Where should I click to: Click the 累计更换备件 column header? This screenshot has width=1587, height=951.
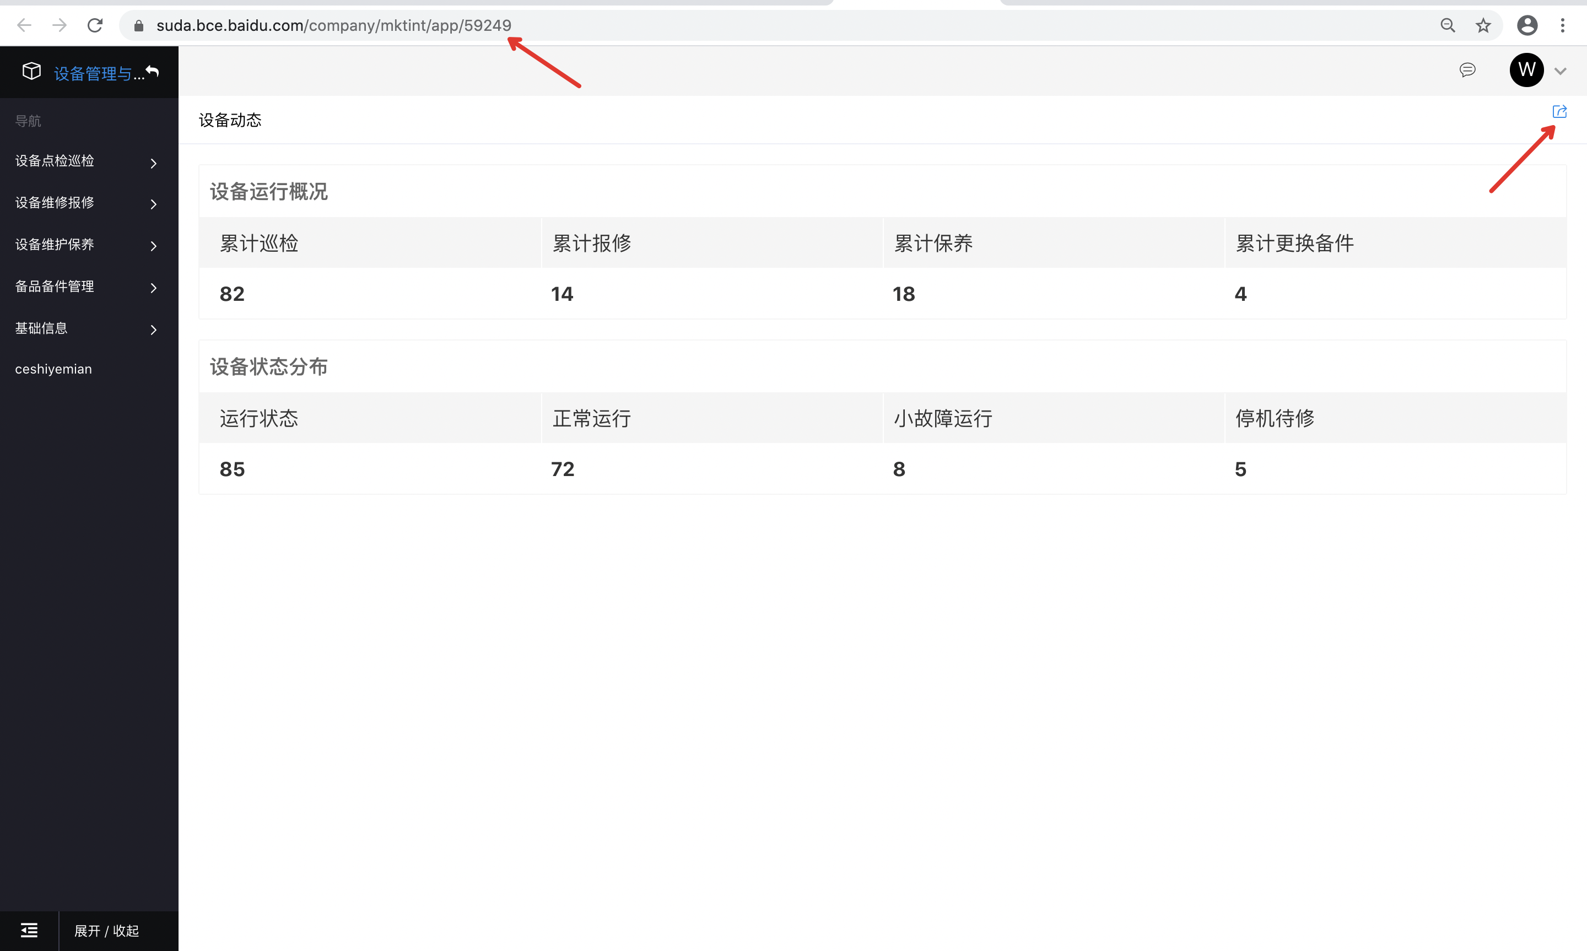click(1294, 243)
